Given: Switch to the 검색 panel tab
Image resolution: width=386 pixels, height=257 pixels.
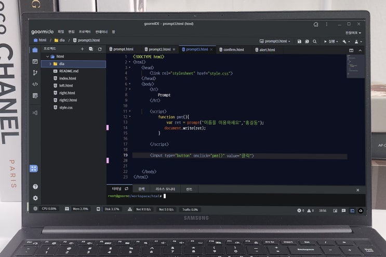Looking at the screenshot, I should click(x=141, y=189).
